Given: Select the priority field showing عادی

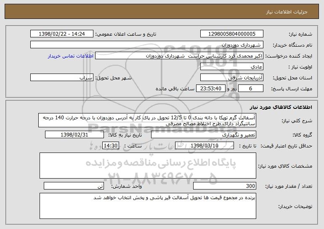Looking at the screenshot, I should coord(231,67).
